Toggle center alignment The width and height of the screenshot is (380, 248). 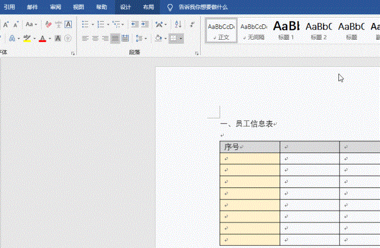[x=95, y=38]
